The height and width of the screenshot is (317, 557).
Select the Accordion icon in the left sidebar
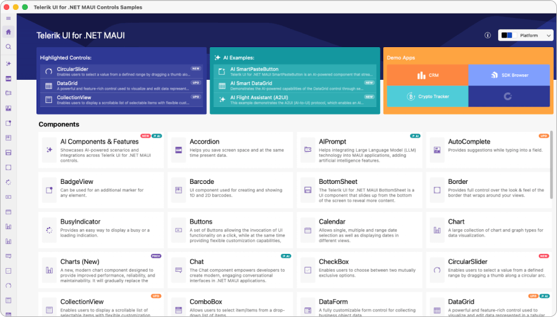pos(9,79)
